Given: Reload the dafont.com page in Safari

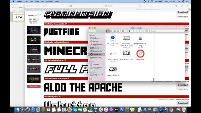Looking at the screenshot, I should pyautogui.click(x=140, y=6).
